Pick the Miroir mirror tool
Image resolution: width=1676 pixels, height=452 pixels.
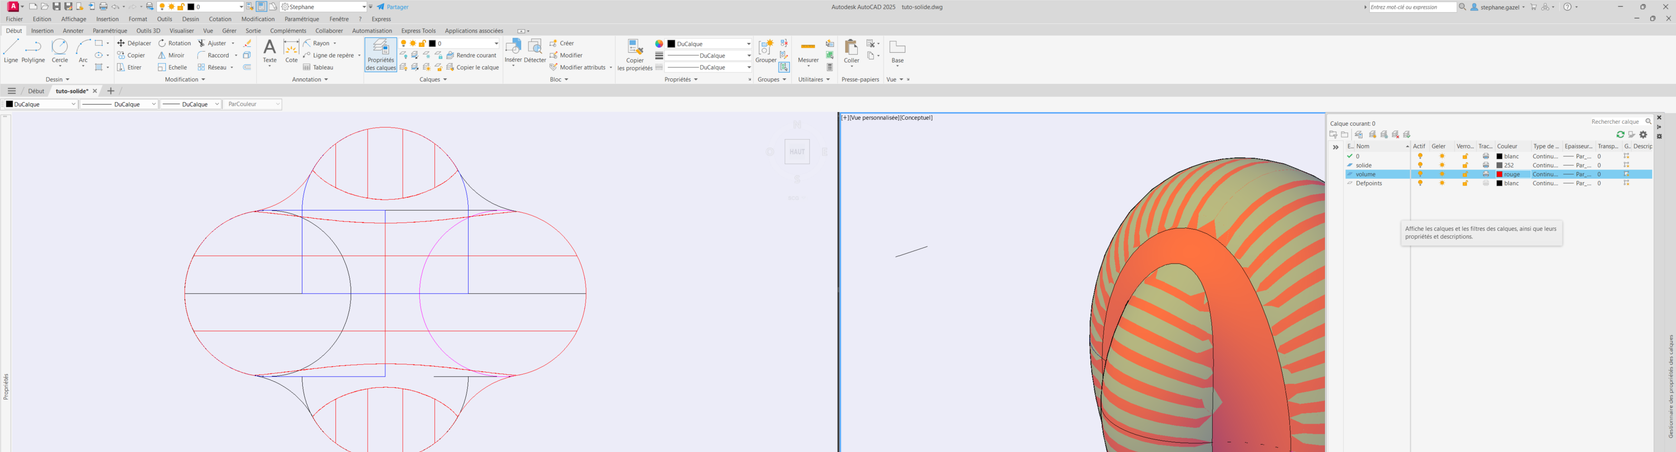click(x=171, y=55)
